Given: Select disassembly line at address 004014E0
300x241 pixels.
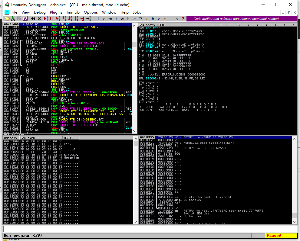Looking at the screenshot, I should tap(67, 76).
